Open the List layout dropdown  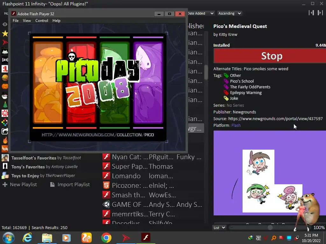coord(219,227)
